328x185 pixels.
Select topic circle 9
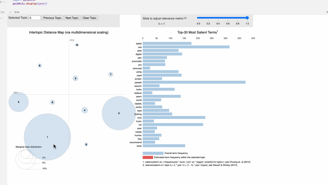86,144
